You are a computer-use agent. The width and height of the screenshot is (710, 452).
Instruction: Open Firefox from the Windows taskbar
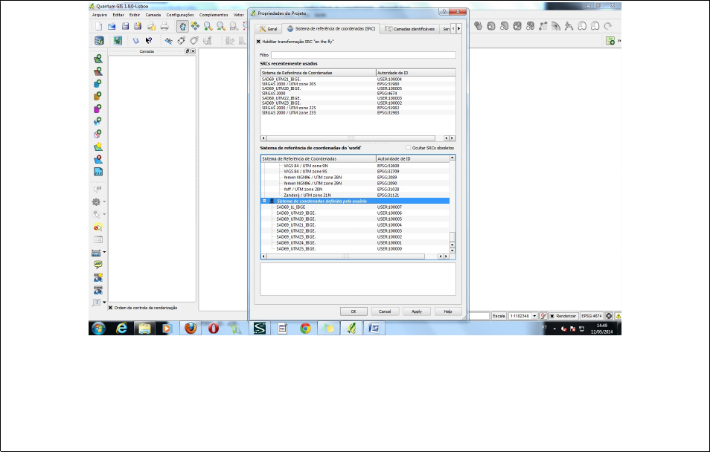point(191,328)
